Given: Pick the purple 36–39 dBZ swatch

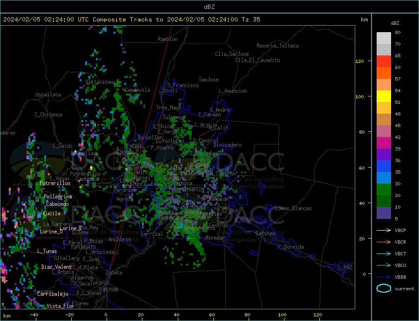Looking at the screenshot, I should click(384, 154).
